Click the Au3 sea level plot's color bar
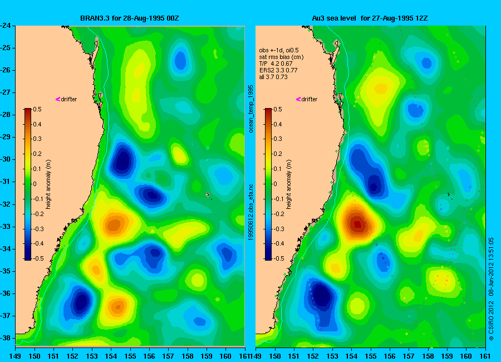Screen dimensions: 501x362 [268, 184]
